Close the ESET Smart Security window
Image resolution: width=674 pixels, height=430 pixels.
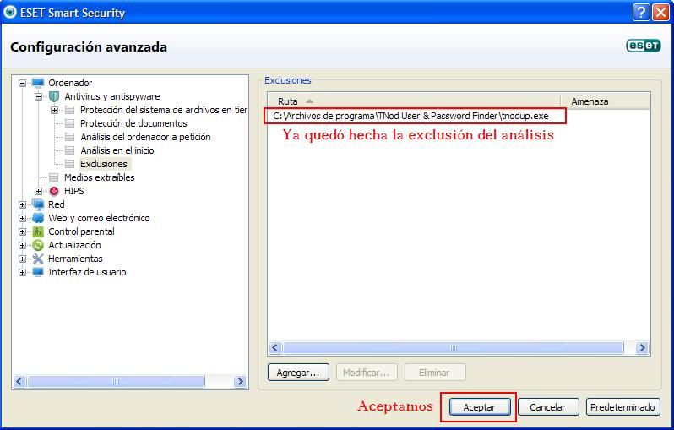click(x=661, y=13)
